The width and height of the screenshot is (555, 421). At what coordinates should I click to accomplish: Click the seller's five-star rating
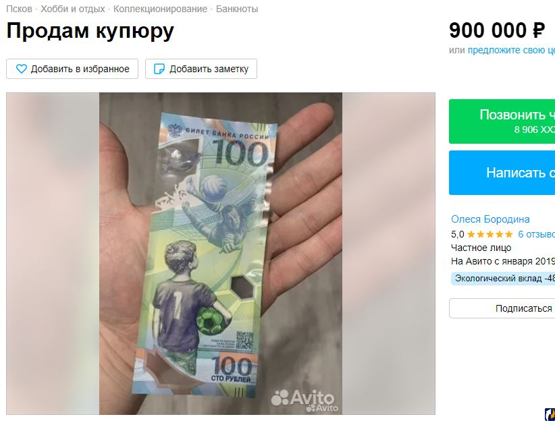point(490,234)
